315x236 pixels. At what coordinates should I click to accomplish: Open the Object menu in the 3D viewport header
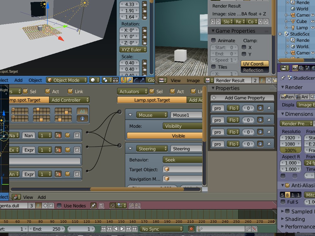pos(35,80)
